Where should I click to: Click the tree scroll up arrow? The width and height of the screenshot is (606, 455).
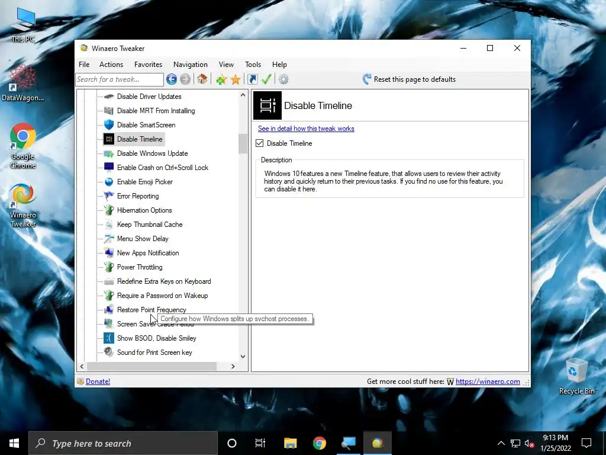click(243, 95)
